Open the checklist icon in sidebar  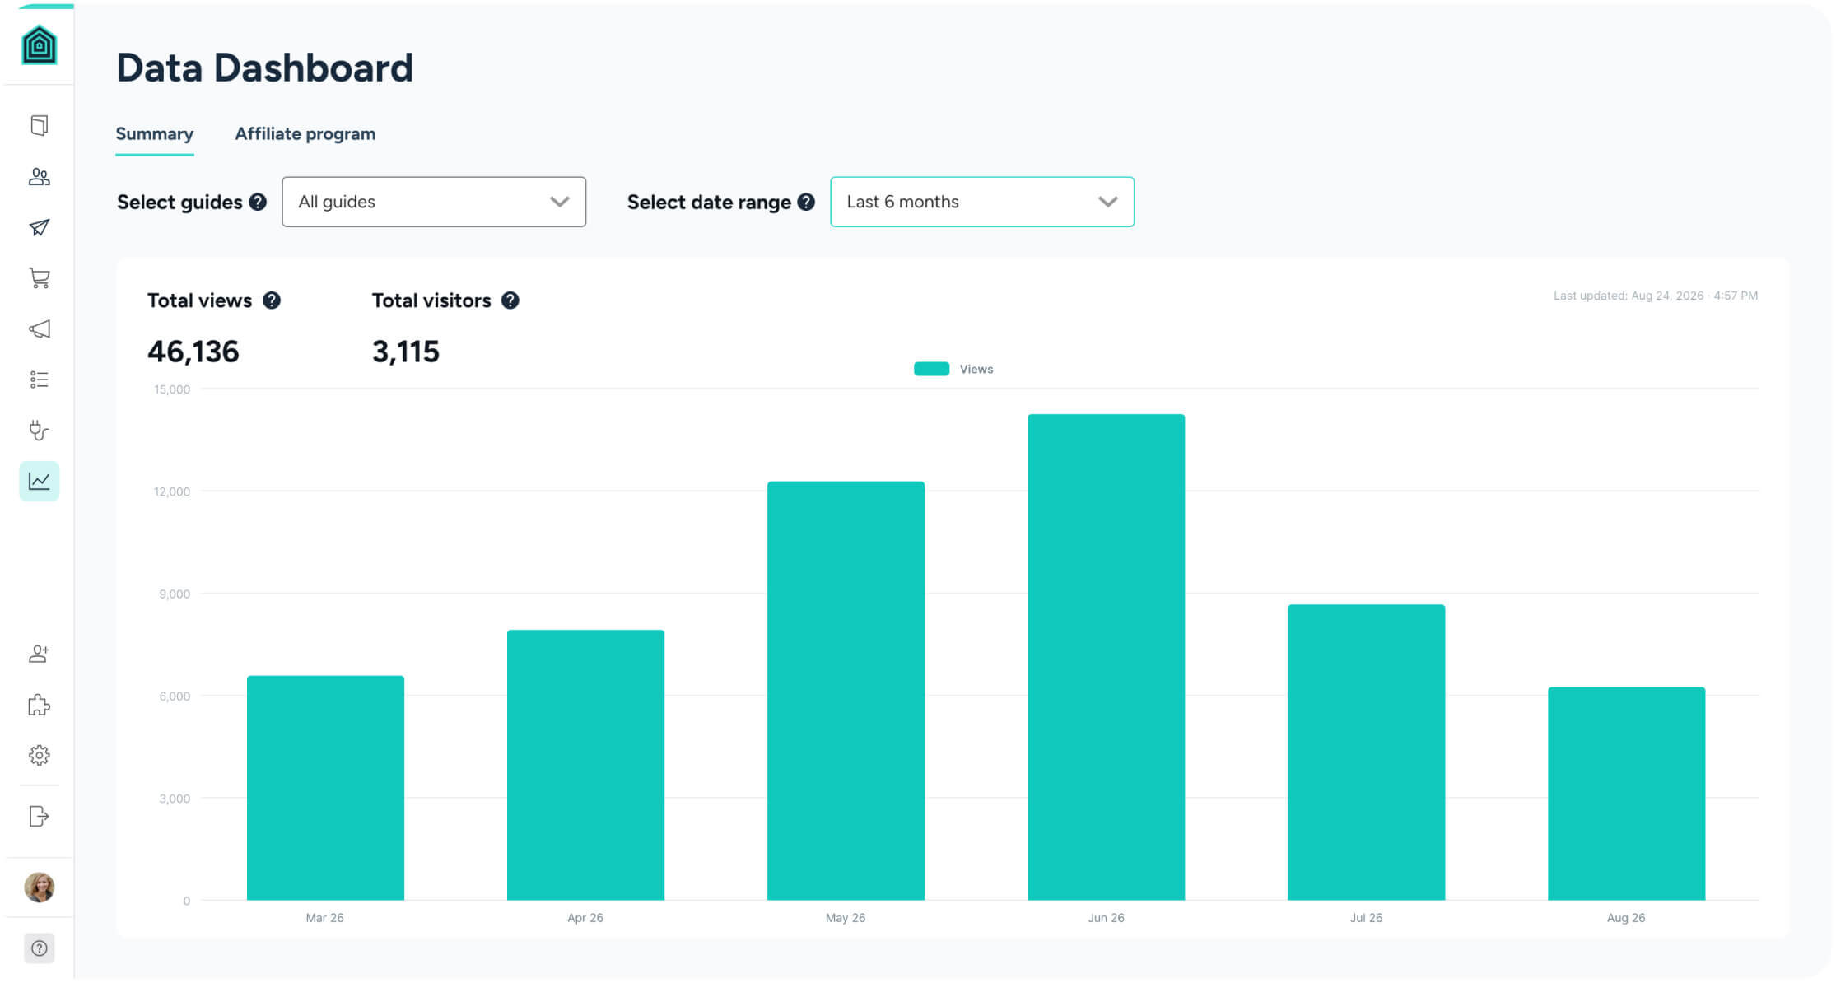(39, 380)
